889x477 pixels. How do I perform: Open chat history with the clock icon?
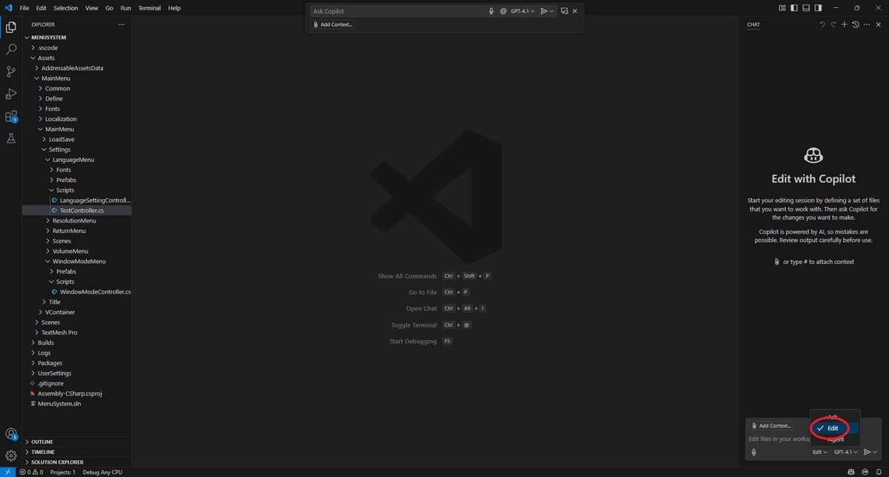coord(856,24)
